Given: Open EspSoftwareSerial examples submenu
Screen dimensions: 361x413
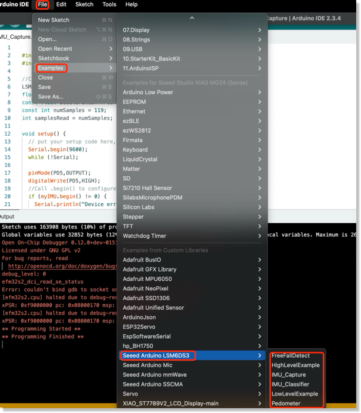Looking at the screenshot, I should [x=192, y=336].
